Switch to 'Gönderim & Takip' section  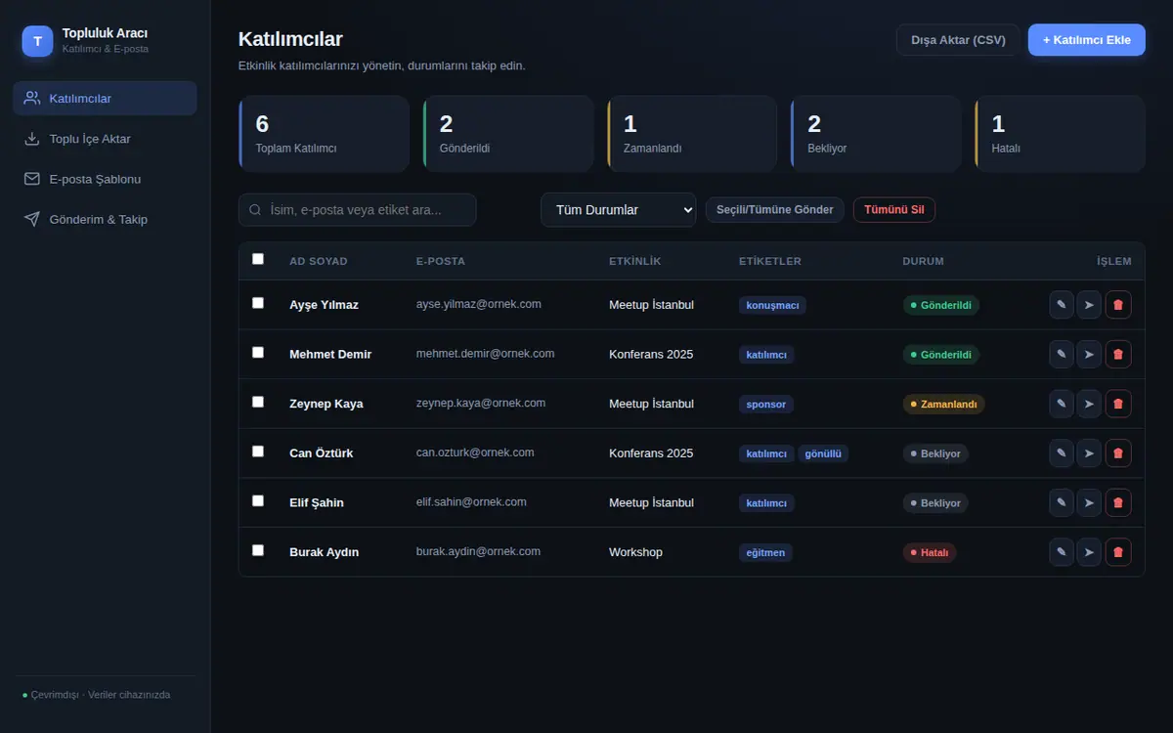coord(105,219)
